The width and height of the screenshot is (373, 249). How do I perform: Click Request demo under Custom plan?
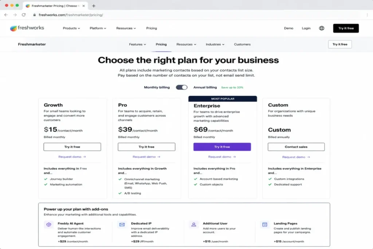(x=296, y=157)
